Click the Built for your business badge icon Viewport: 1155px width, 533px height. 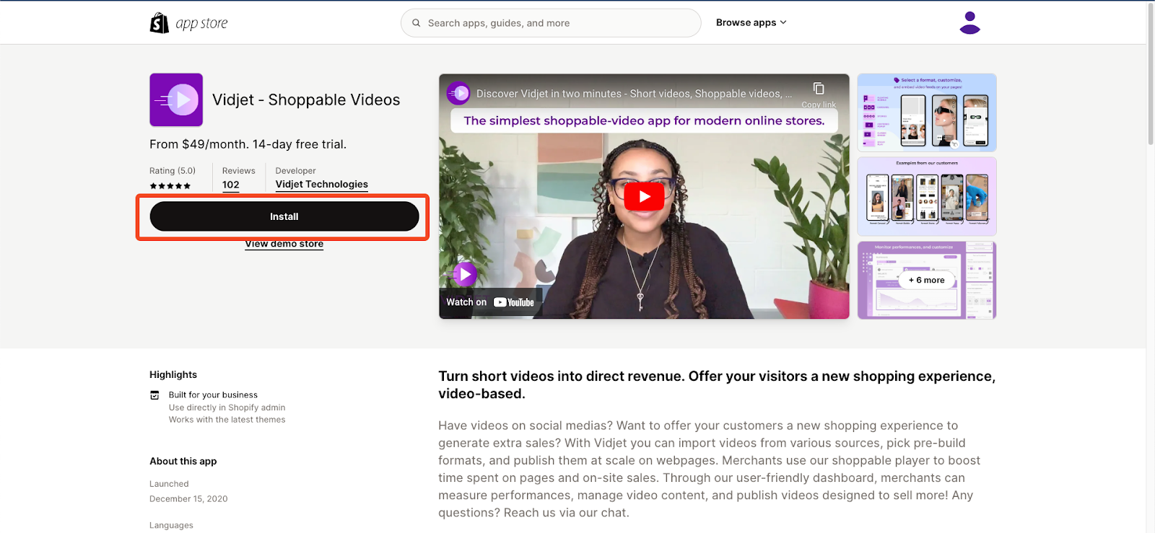154,395
